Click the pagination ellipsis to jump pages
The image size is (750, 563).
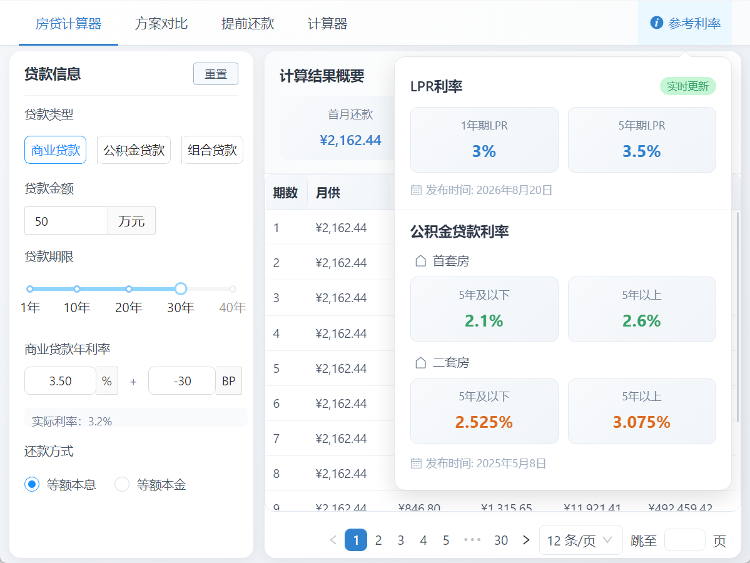coord(472,540)
